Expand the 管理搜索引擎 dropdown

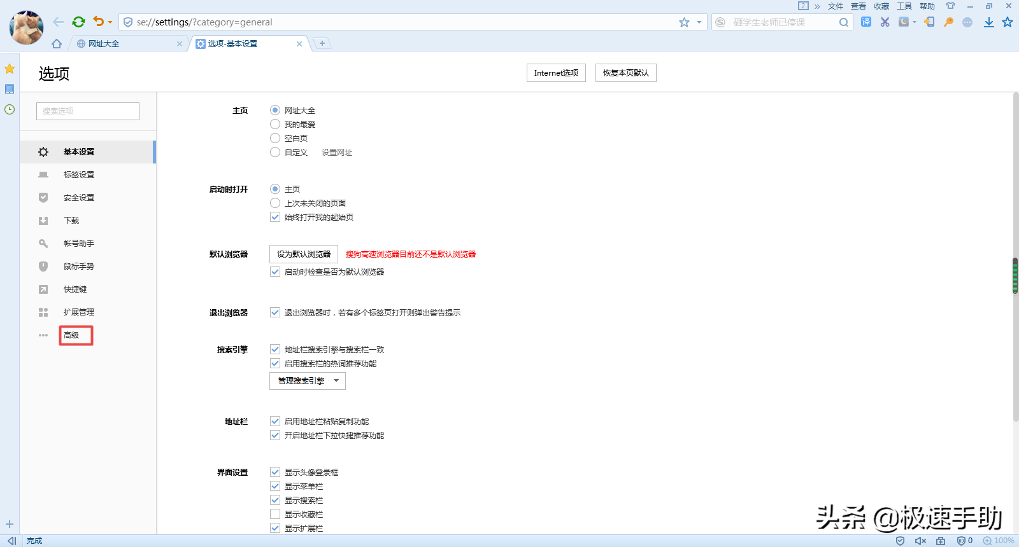coord(308,381)
